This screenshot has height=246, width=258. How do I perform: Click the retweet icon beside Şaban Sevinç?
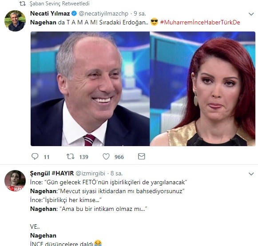[x=23, y=4]
